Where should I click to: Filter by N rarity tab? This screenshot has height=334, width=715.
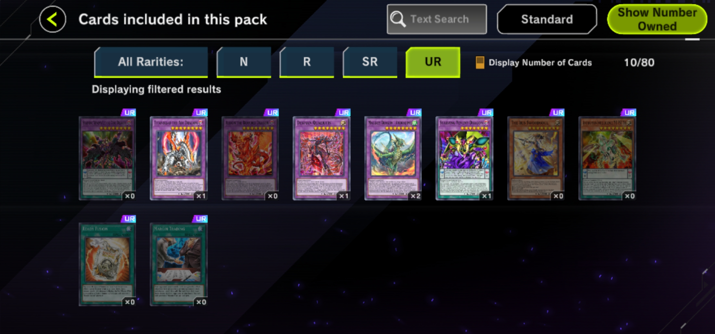tap(244, 62)
